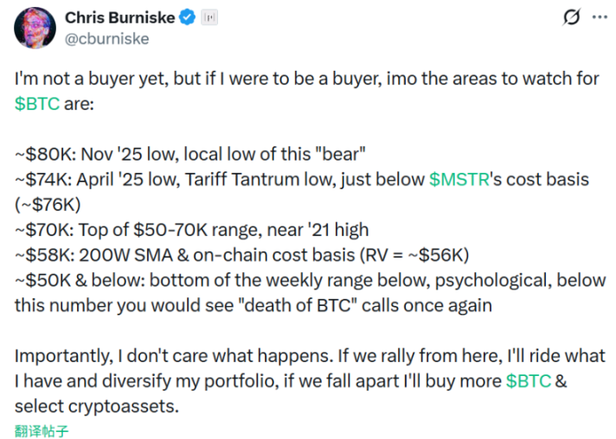Screen dimensions: 616x439
Task: Click the 翻译帖子 translate post link
Action: coord(42,429)
